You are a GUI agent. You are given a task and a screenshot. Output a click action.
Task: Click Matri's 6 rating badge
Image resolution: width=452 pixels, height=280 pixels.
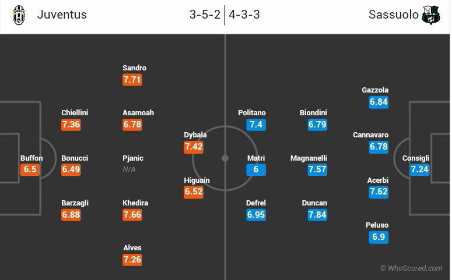tap(256, 169)
